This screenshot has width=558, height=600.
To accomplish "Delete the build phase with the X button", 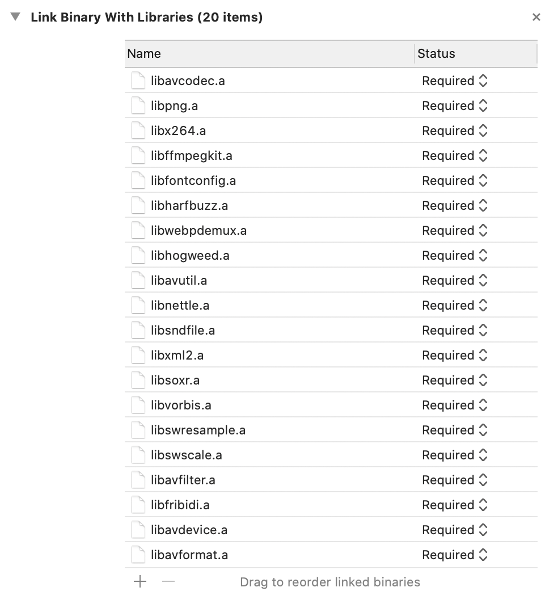I will tap(536, 18).
